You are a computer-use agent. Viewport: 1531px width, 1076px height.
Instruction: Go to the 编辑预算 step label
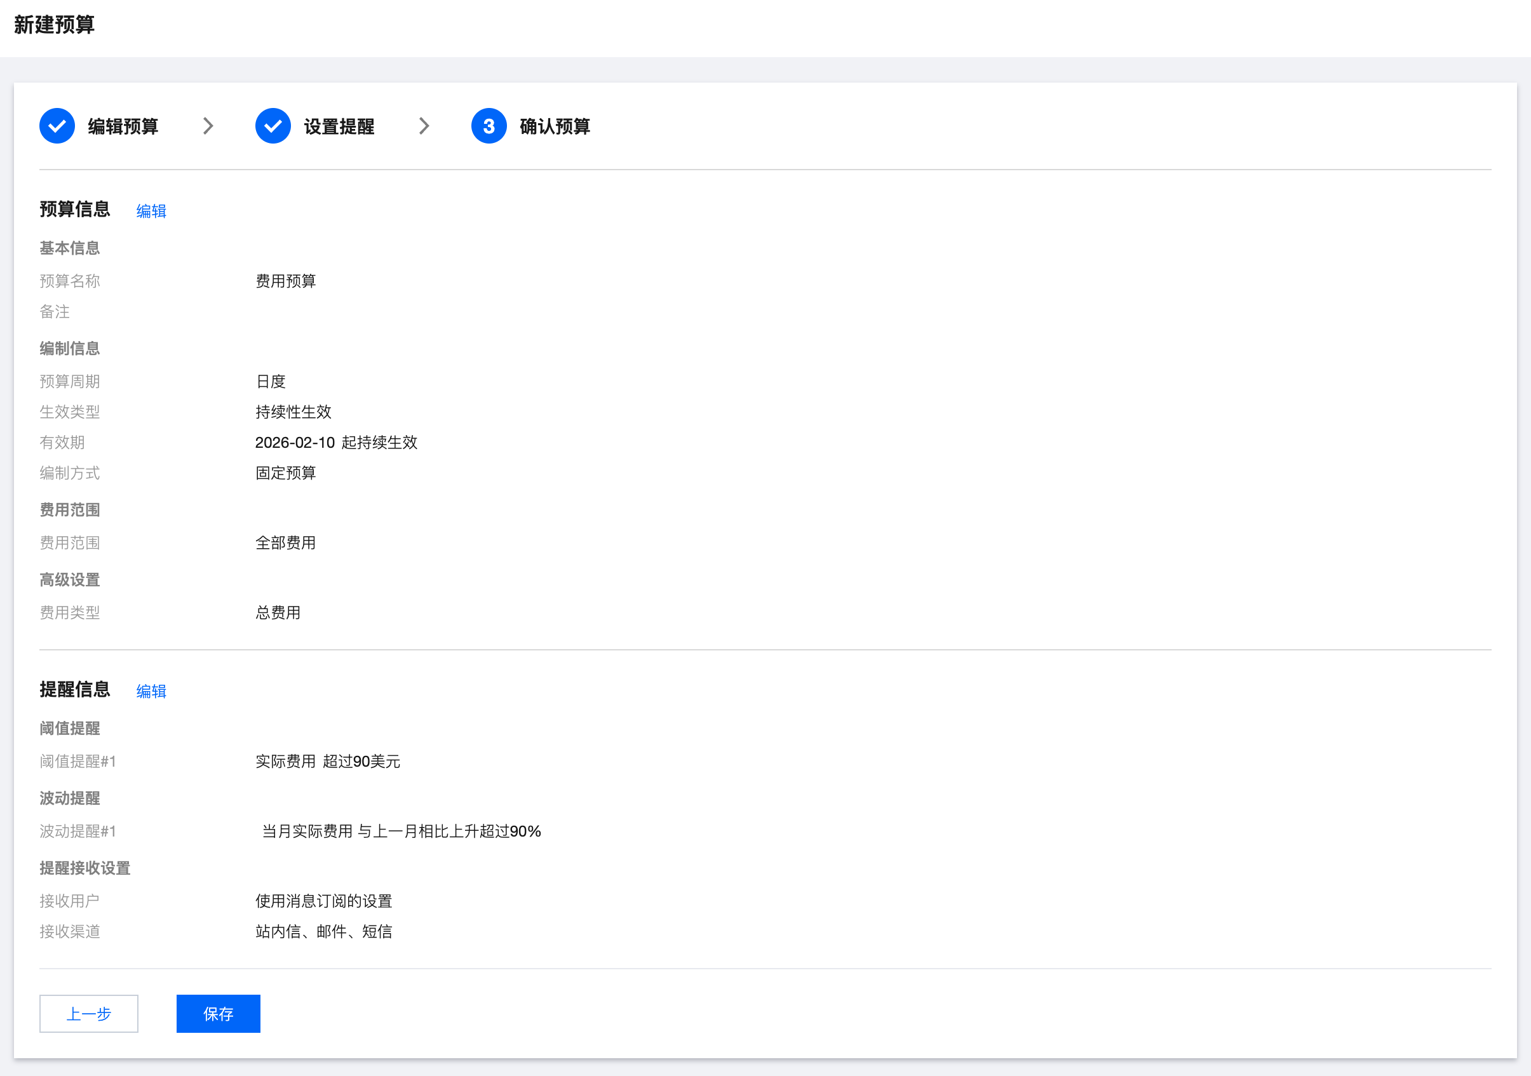[123, 126]
